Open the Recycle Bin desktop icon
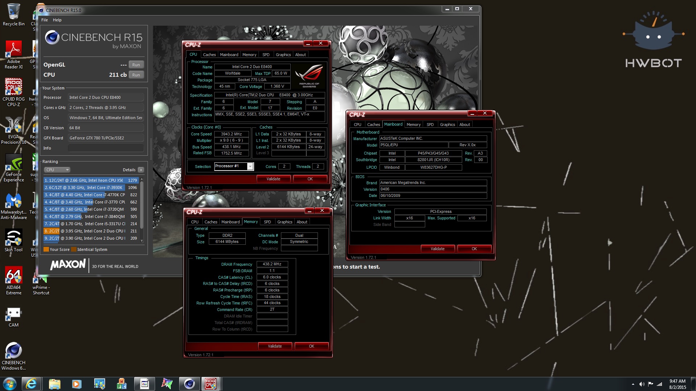The width and height of the screenshot is (696, 391). (13, 15)
